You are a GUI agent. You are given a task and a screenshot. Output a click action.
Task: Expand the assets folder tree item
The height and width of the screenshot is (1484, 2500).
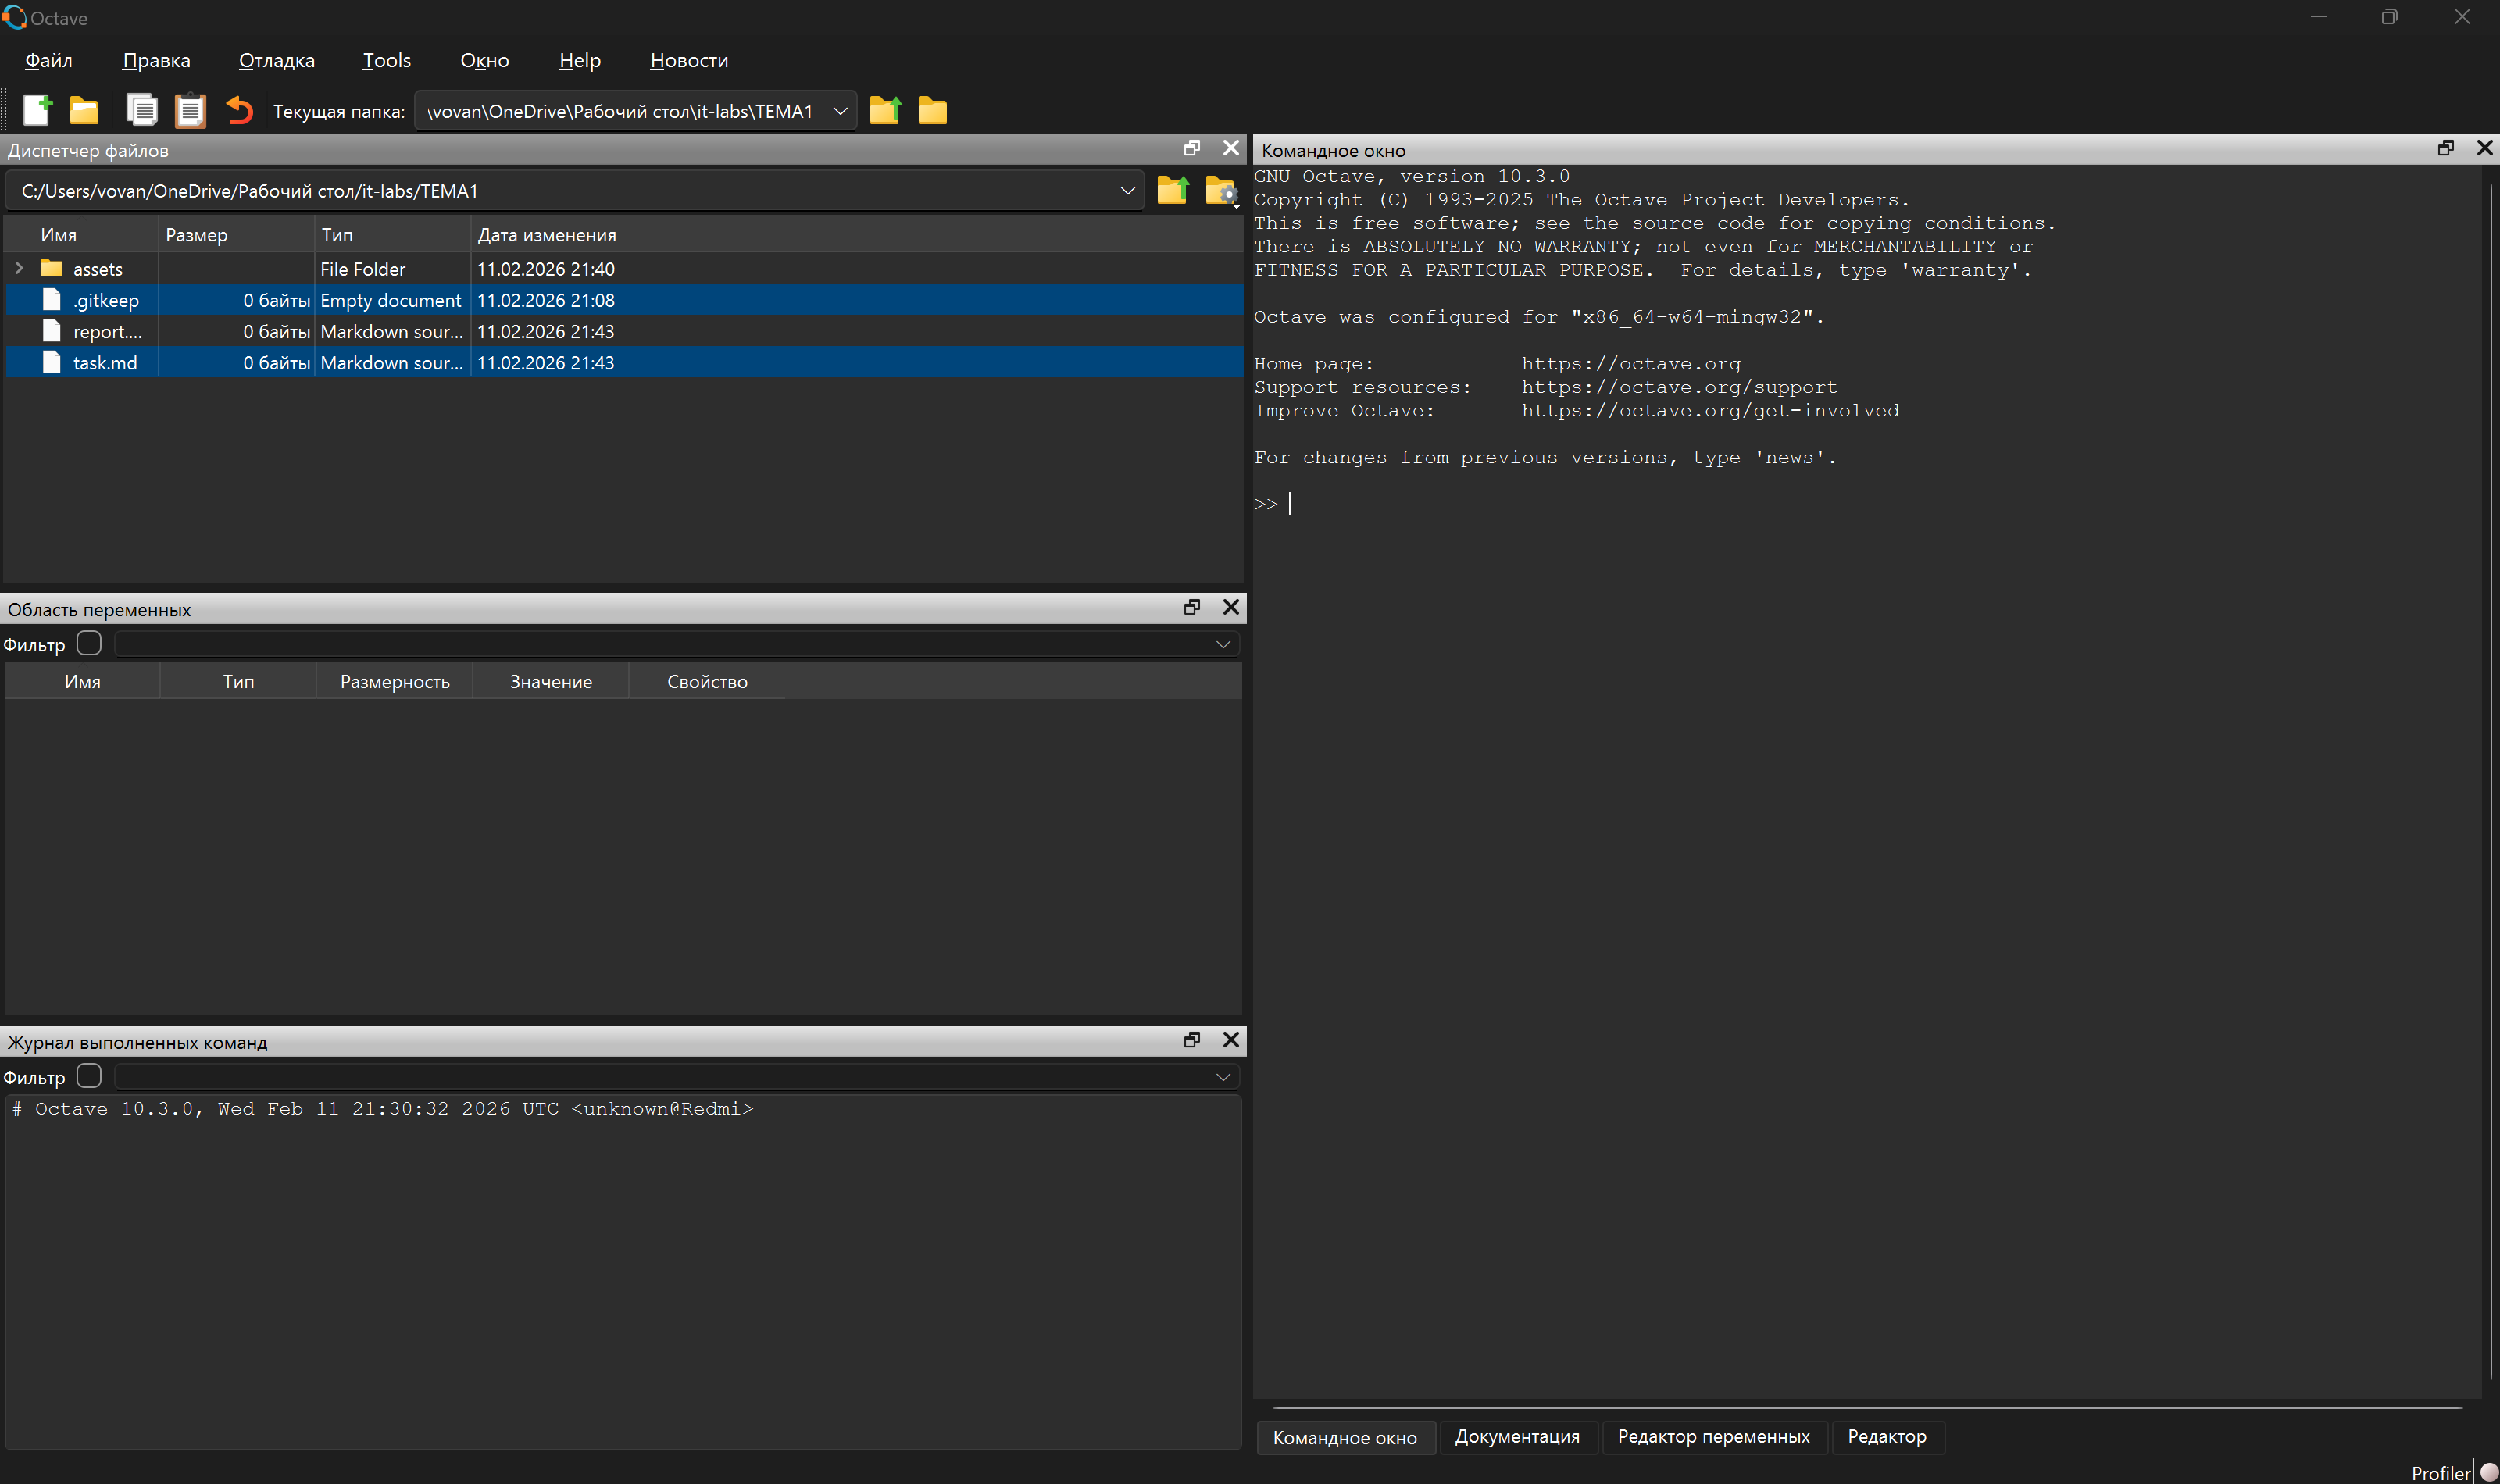tap(19, 268)
